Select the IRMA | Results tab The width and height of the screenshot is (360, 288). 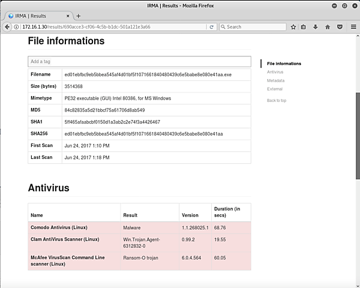pyautogui.click(x=36, y=16)
